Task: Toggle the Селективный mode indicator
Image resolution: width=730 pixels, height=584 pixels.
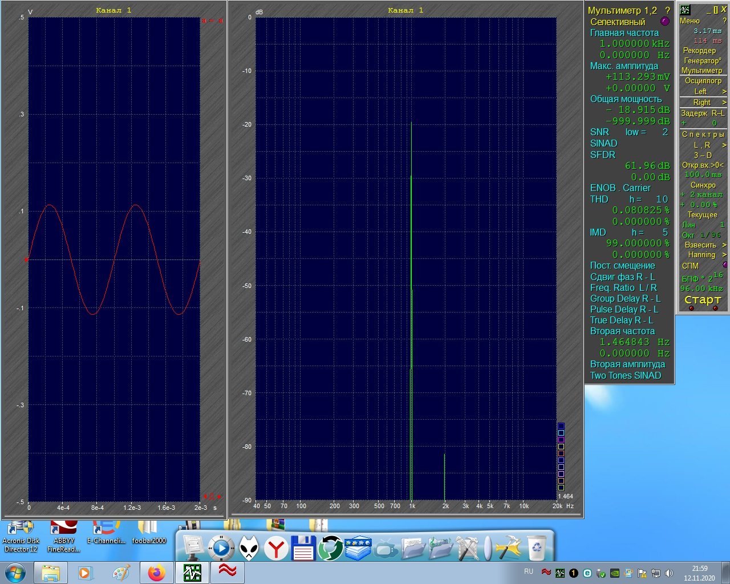Action: (664, 21)
